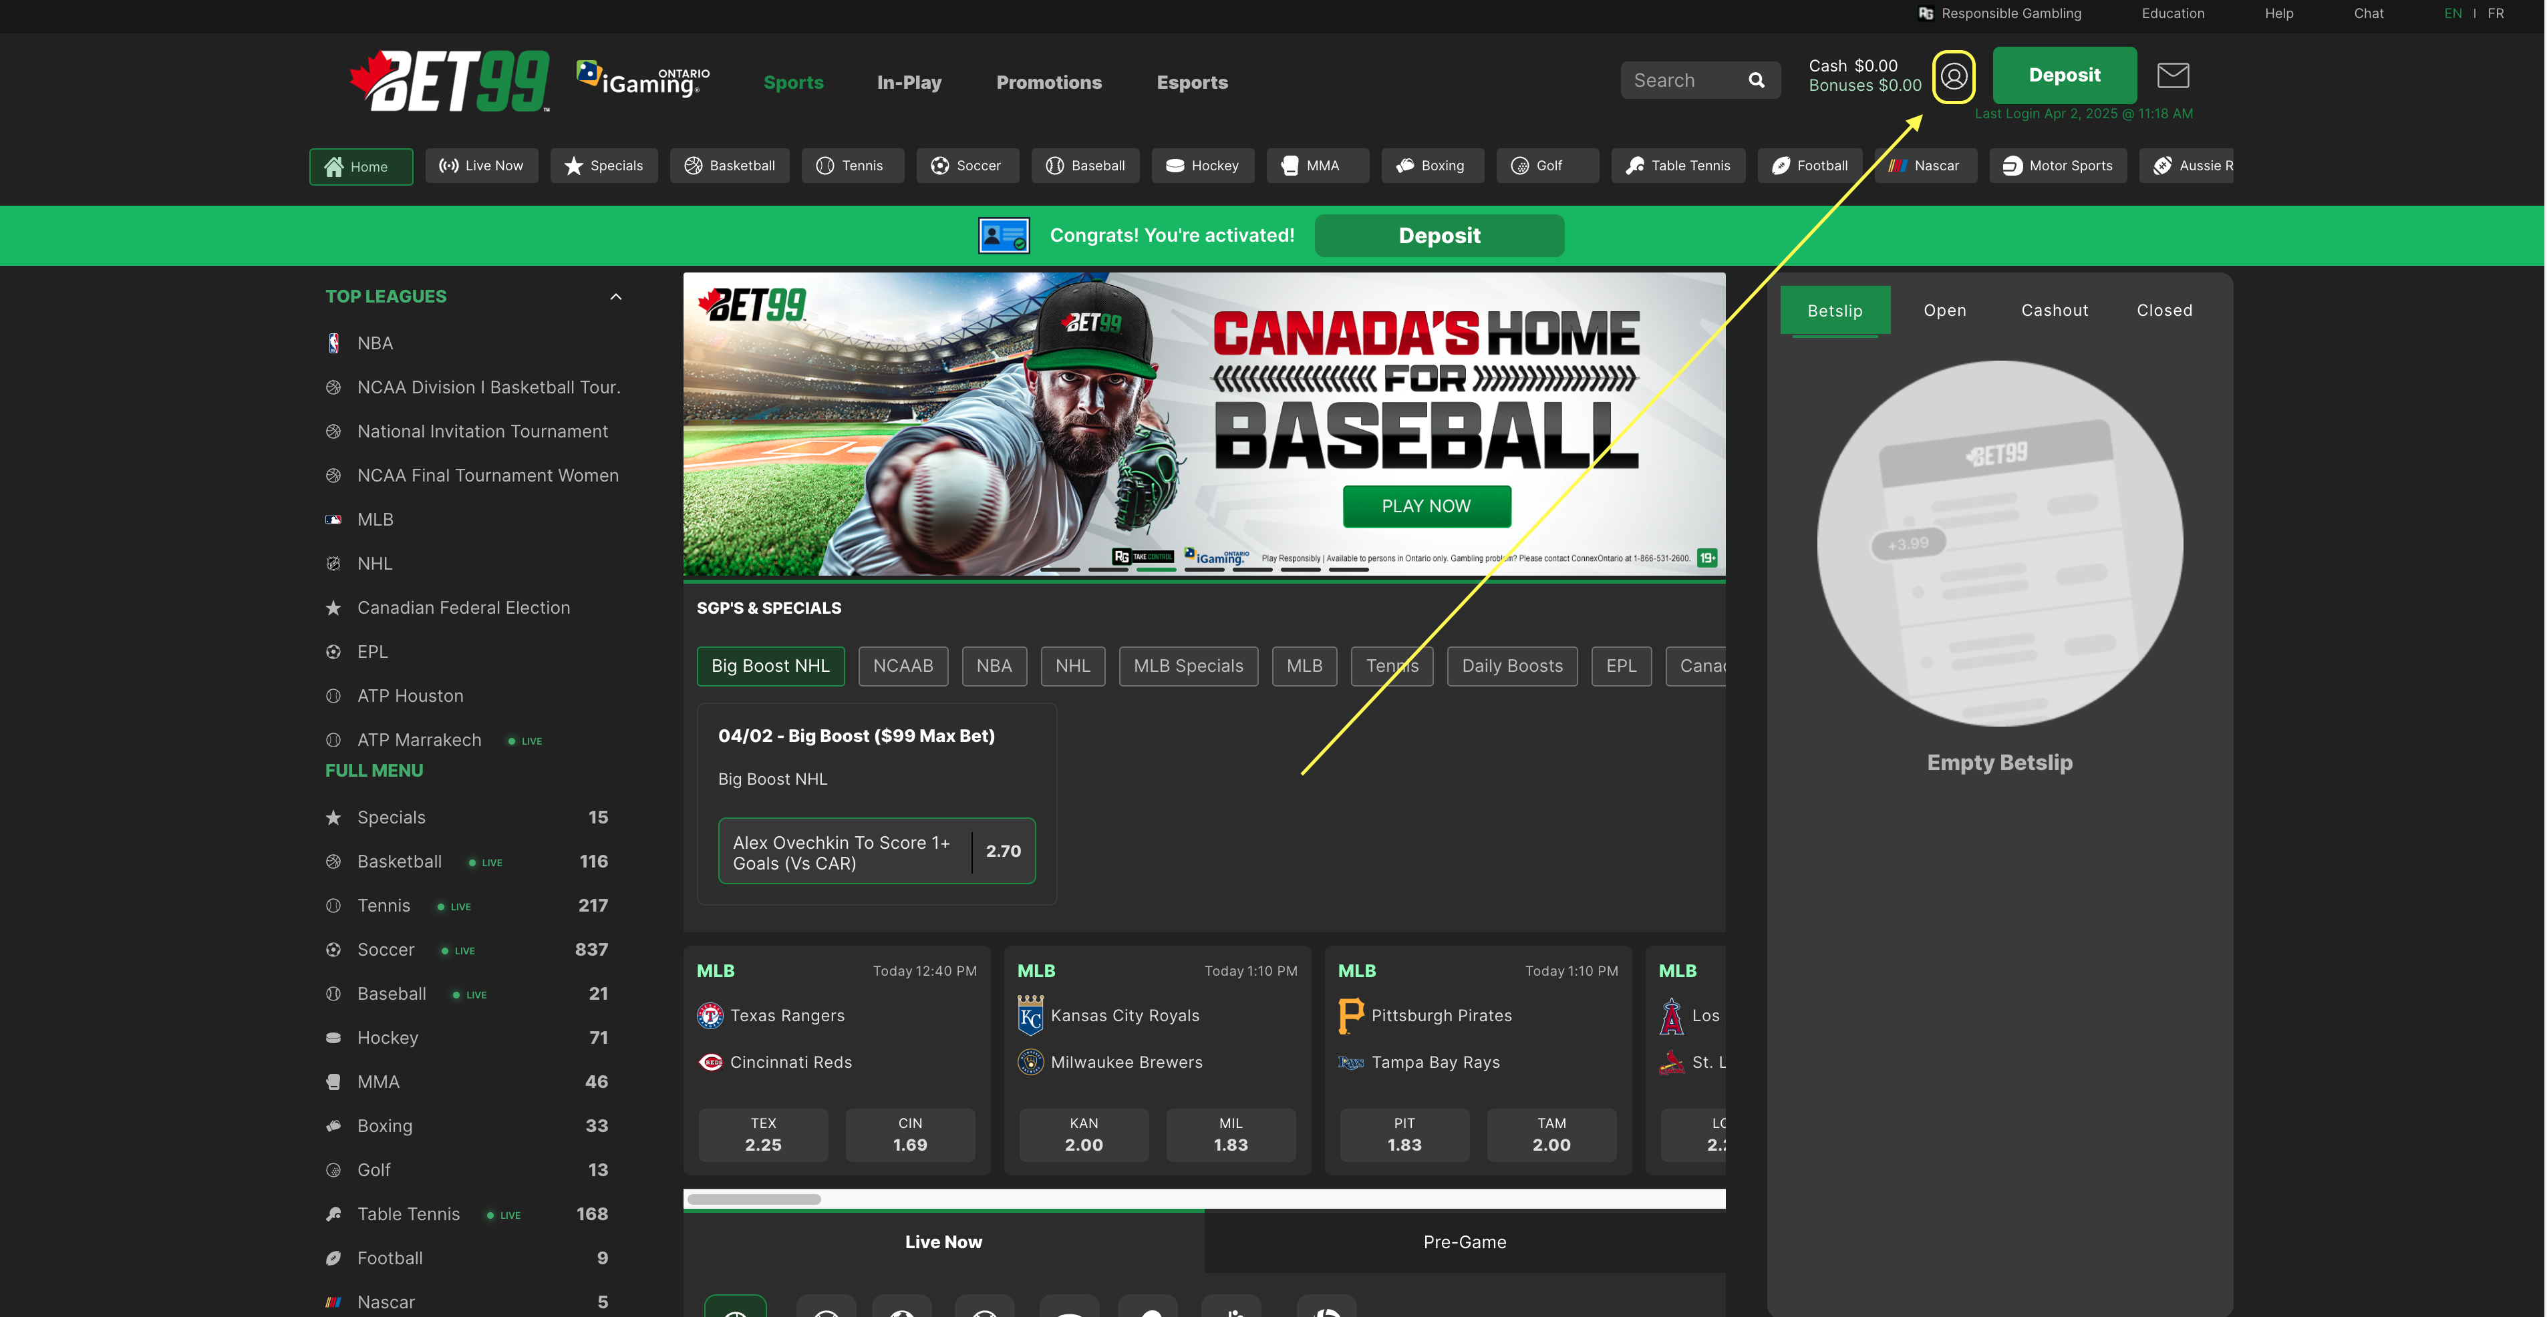Viewport: 2547px width, 1317px height.
Task: Click the BET99 logo in header
Action: 450,81
